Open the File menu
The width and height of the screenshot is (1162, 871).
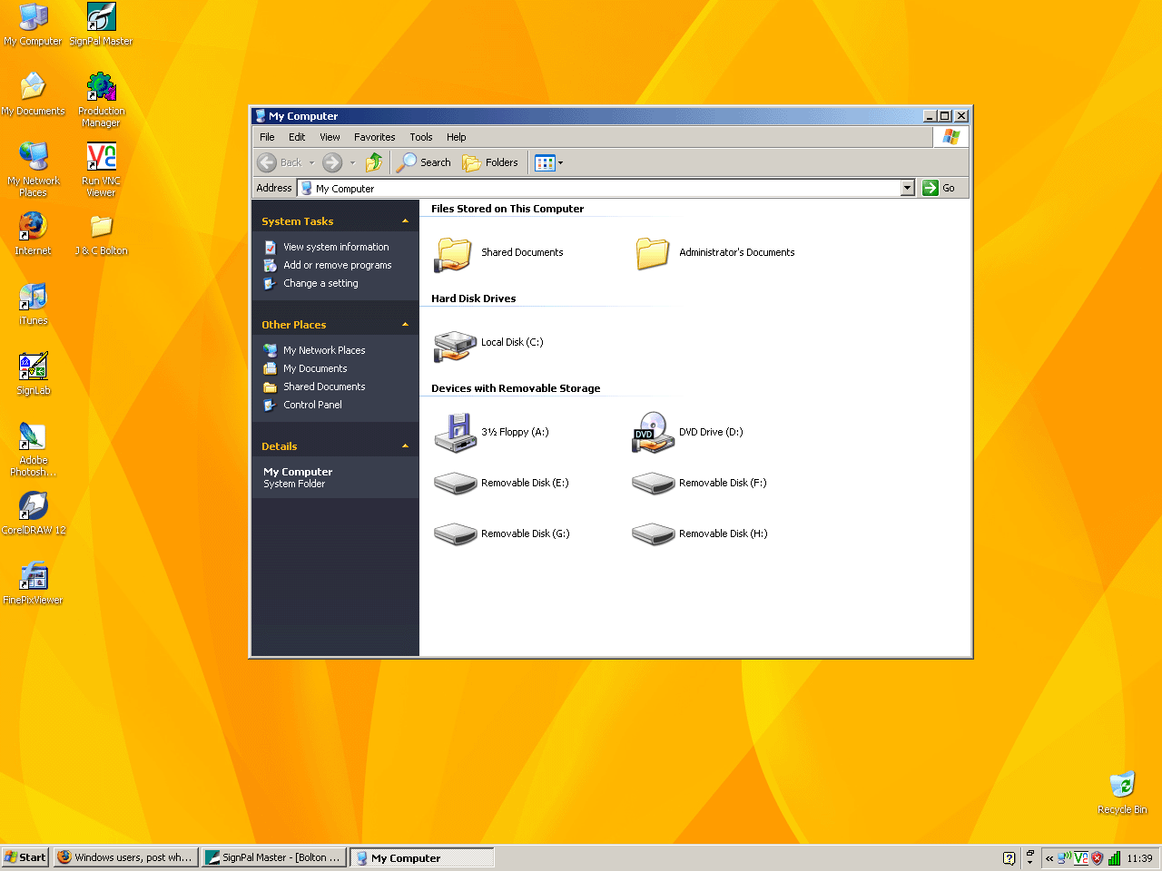(x=267, y=137)
